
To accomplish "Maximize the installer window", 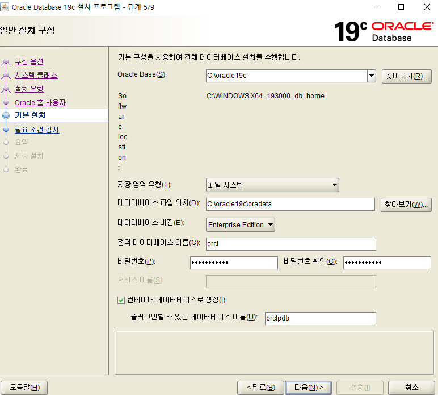I will 401,7.
